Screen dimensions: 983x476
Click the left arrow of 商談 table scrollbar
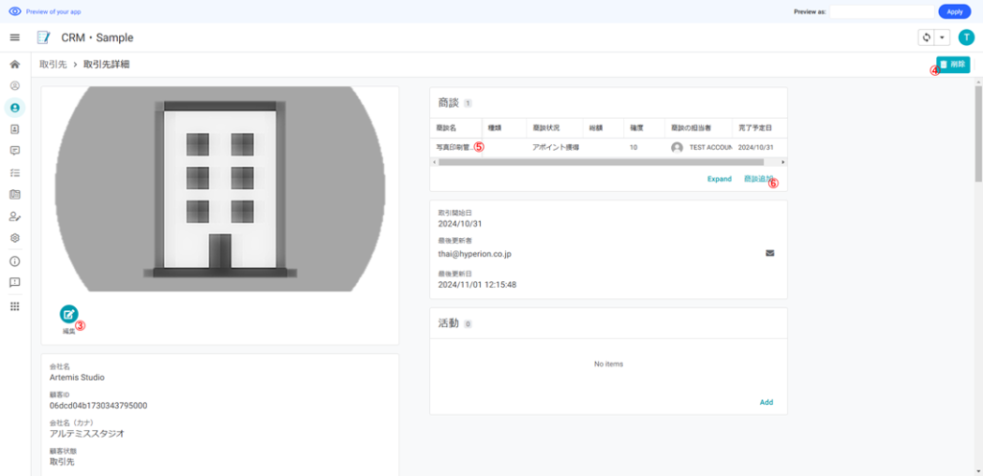click(x=433, y=162)
